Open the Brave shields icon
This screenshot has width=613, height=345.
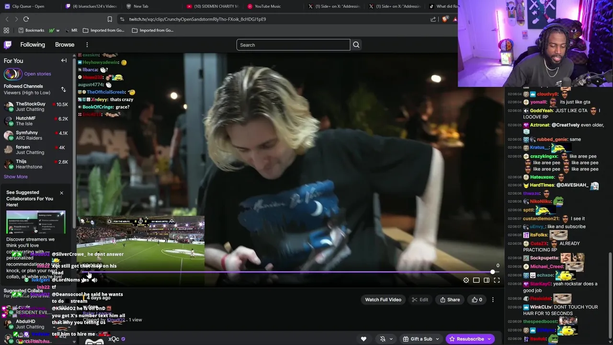pos(445,19)
